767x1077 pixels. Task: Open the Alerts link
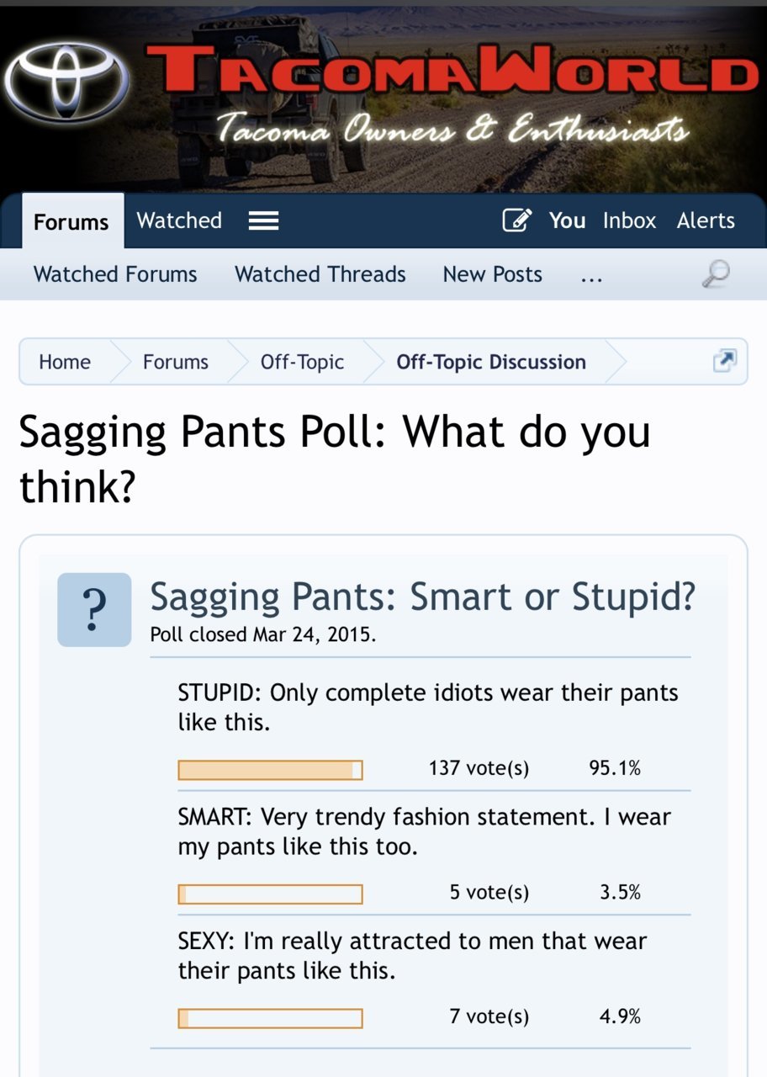click(706, 220)
